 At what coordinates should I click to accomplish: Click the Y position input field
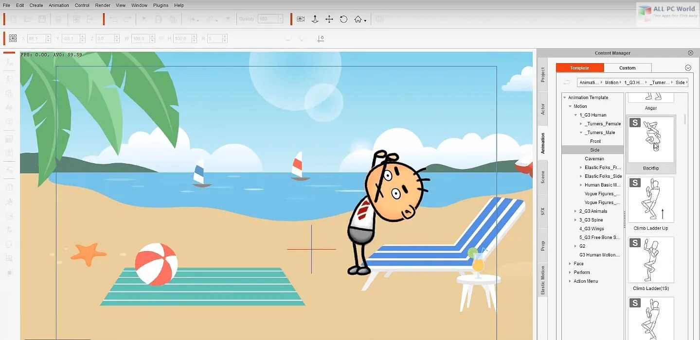(x=71, y=38)
